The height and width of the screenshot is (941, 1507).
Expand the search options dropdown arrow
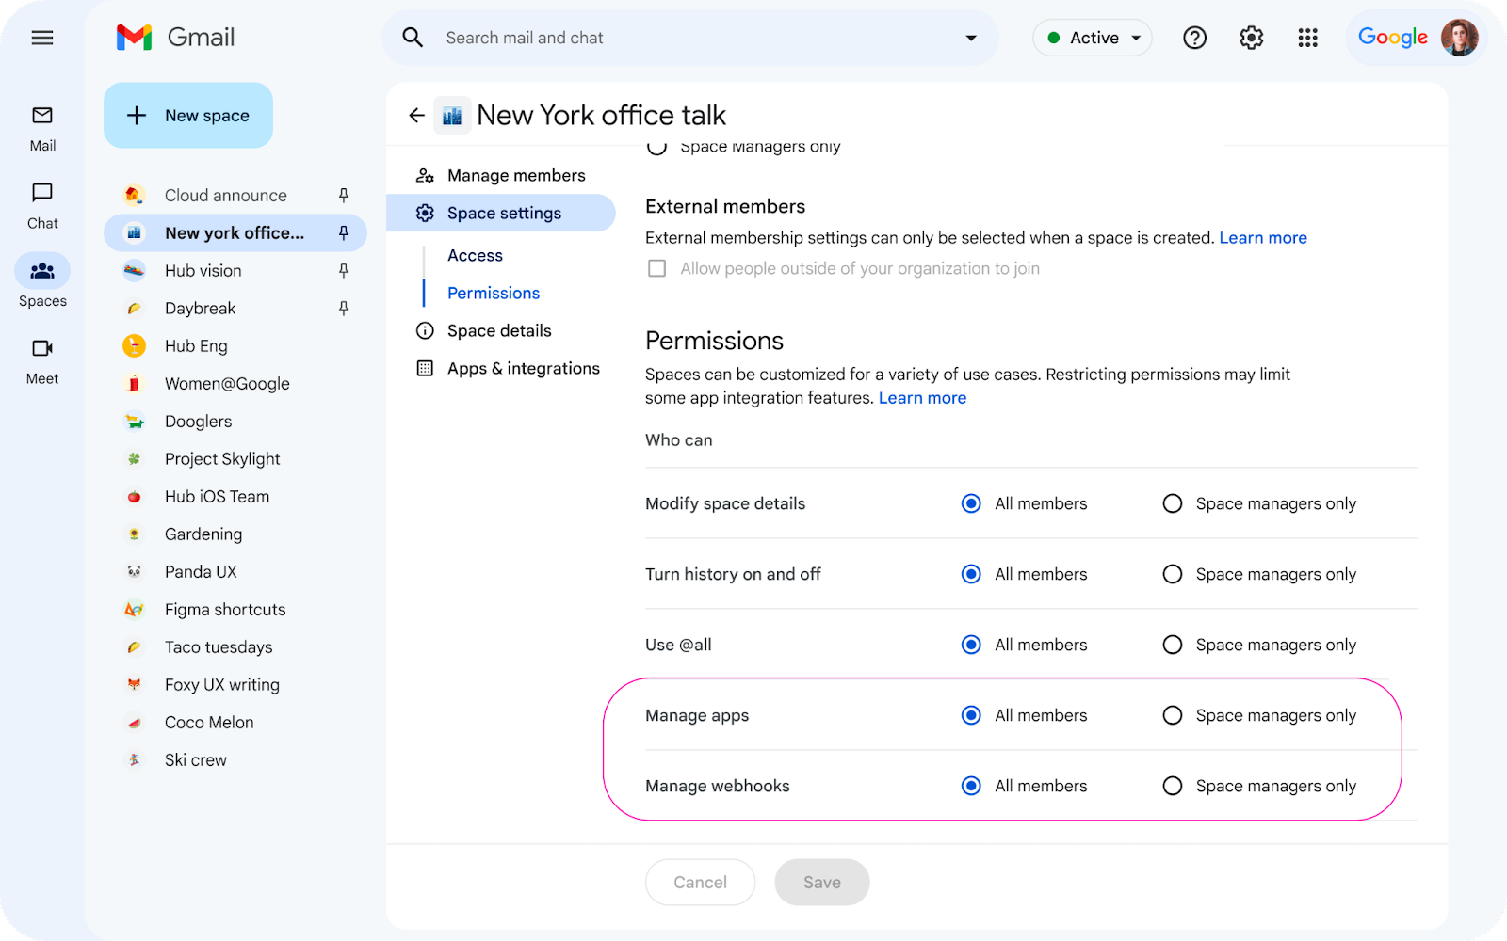970,38
